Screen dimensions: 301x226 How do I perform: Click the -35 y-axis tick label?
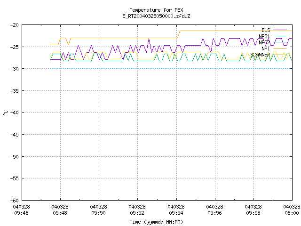[x=15, y=91]
